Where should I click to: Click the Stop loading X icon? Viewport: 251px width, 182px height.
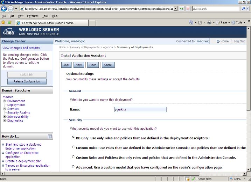pos(188,9)
